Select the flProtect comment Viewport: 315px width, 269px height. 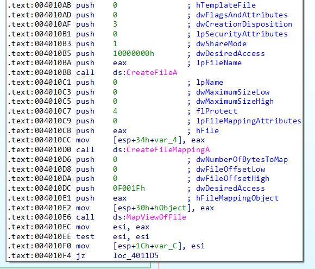[x=217, y=111]
